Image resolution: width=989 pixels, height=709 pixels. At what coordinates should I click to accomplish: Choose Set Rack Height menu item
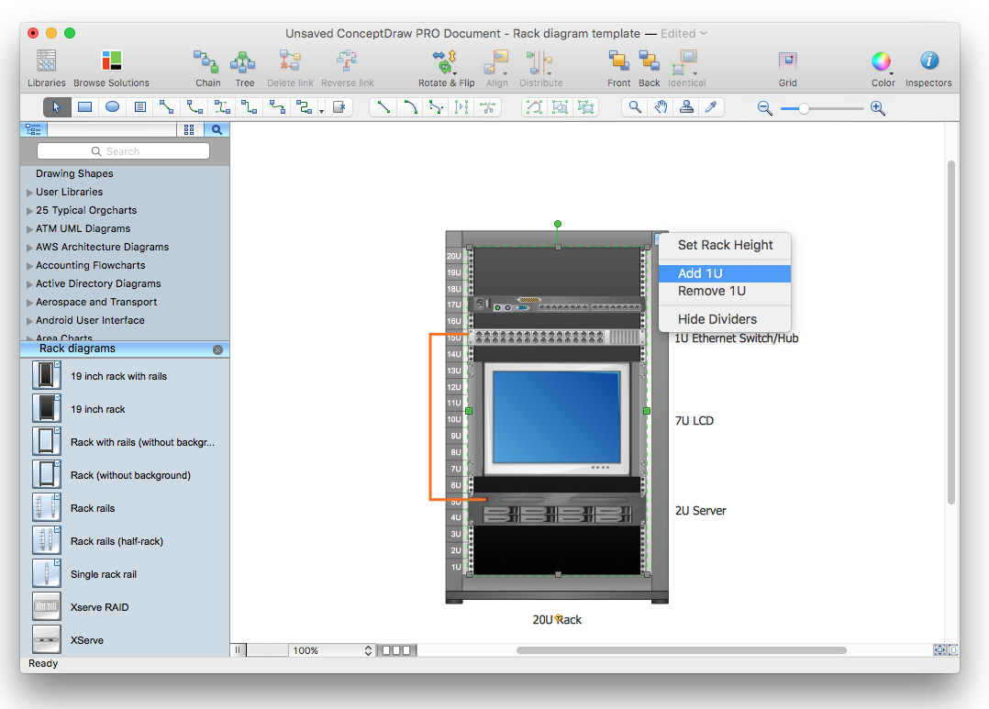pos(725,245)
